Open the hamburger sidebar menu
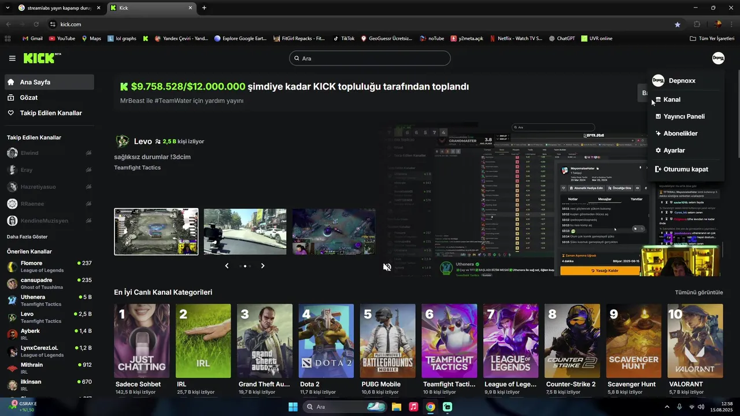Viewport: 740px width, 416px height. tap(12, 58)
